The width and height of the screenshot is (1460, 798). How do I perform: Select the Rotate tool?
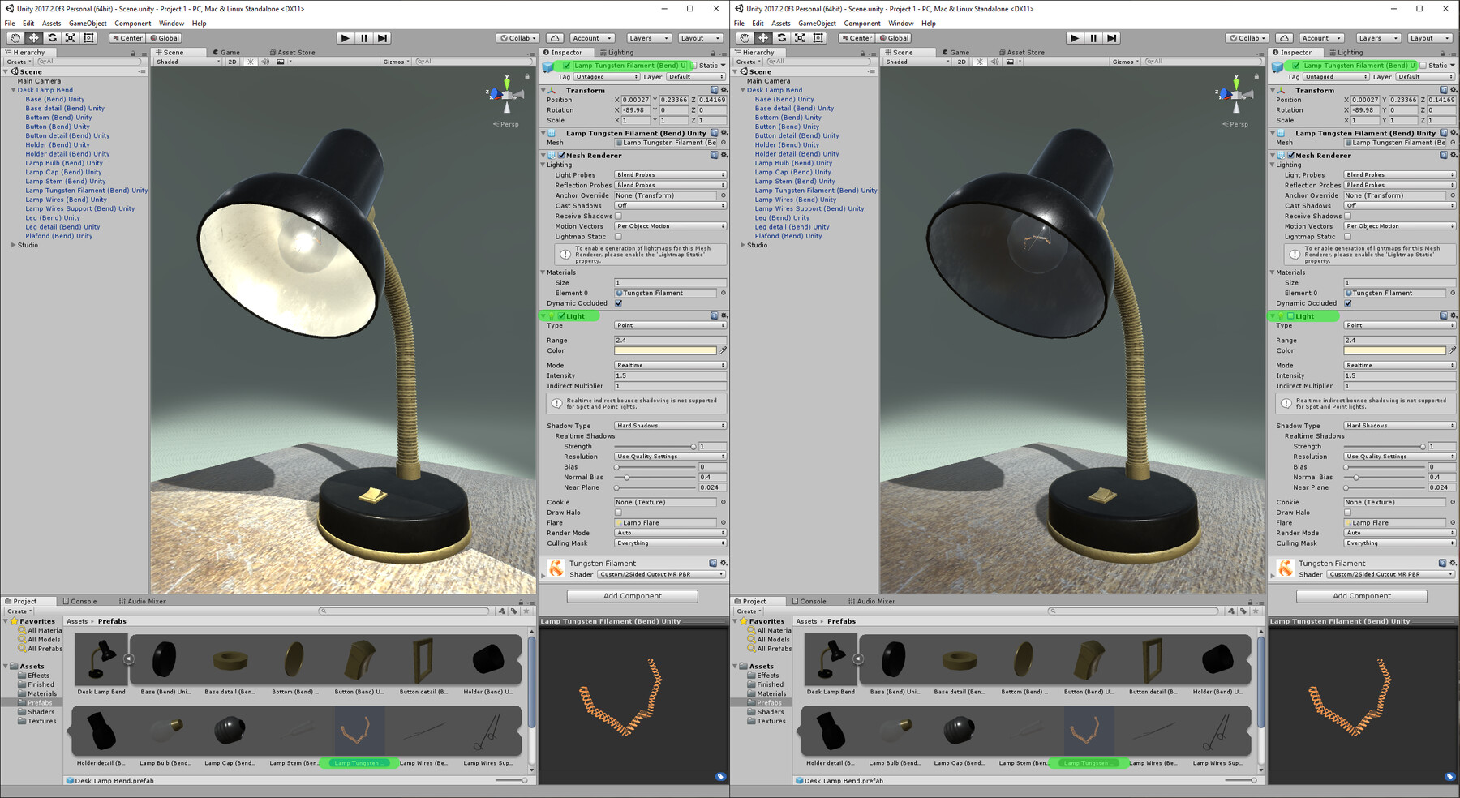(x=51, y=38)
